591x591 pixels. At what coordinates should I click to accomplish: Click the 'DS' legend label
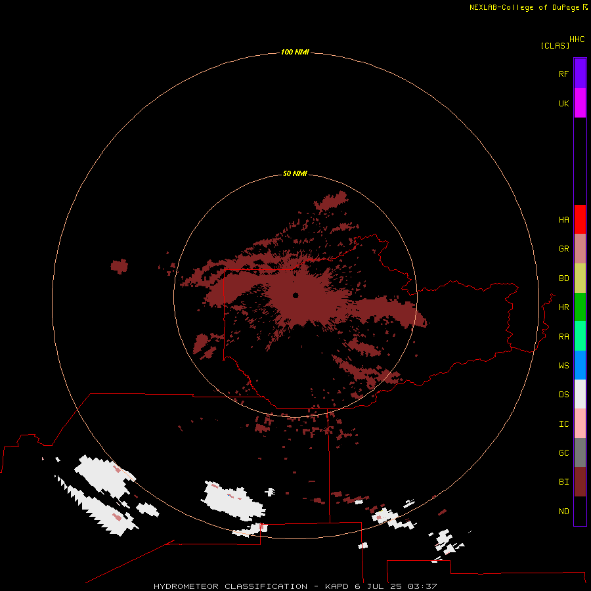tap(563, 395)
